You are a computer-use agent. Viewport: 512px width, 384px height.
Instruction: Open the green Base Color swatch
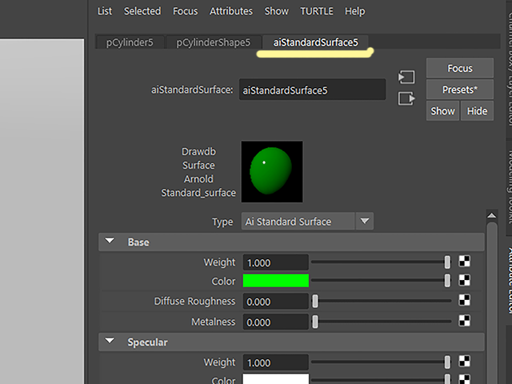[x=275, y=281]
